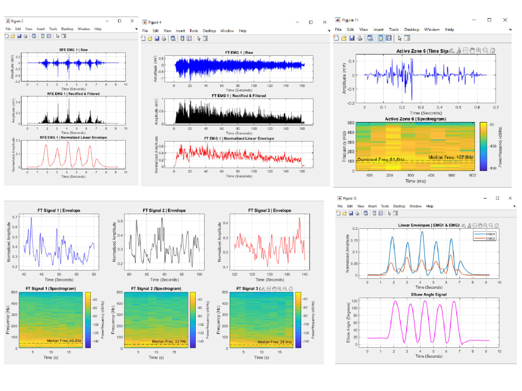This screenshot has width=522, height=391.
Task: Print Figure 12 with the printer icon
Action: pos(357,213)
